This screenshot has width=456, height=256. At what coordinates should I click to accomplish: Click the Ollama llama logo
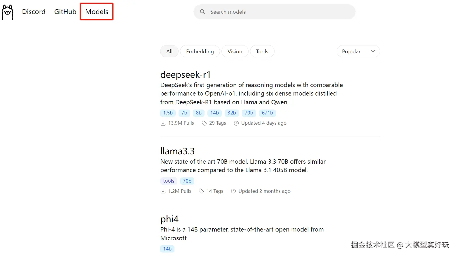[8, 12]
